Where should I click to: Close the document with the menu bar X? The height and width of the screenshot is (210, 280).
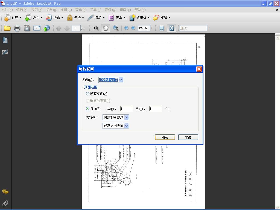[x=277, y=10]
